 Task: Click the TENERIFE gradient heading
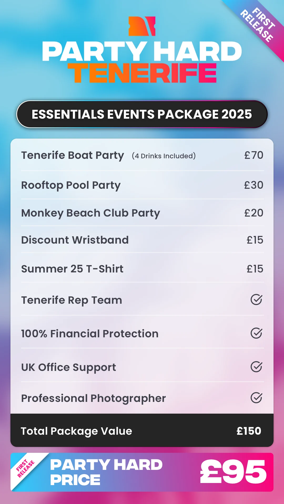click(x=142, y=73)
